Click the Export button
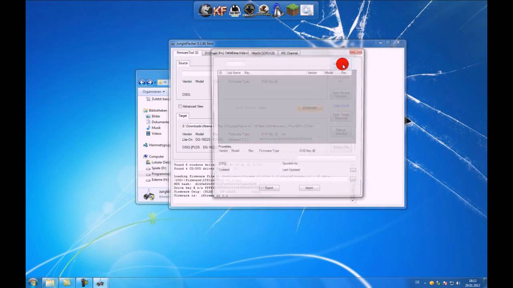513x288 pixels. pyautogui.click(x=269, y=188)
